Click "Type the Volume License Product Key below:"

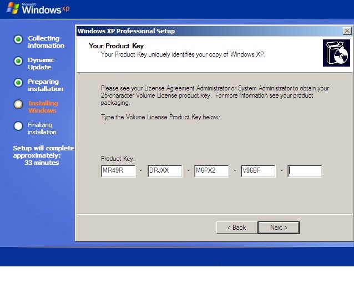[x=160, y=117]
